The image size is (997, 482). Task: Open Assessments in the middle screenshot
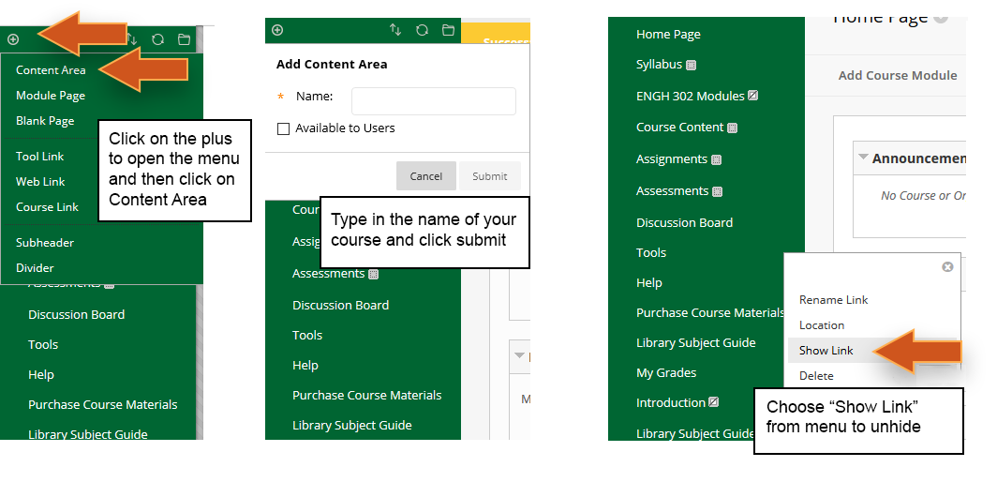coord(329,273)
